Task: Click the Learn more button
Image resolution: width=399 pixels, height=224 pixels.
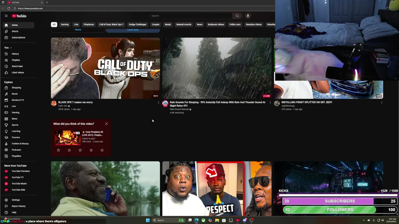Action: point(133,30)
